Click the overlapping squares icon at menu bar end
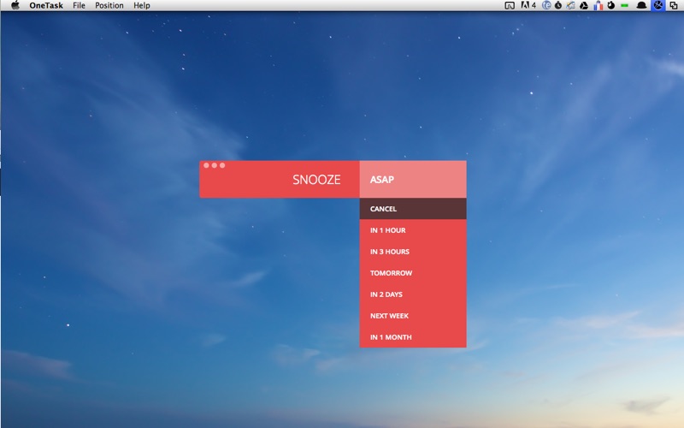The image size is (684, 428). (674, 5)
